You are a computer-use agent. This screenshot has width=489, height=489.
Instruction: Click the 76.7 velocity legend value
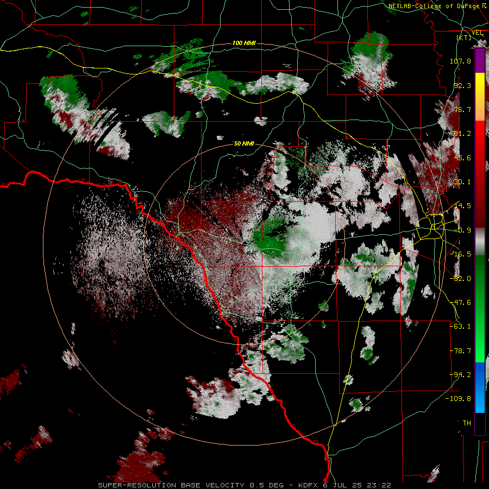(462, 109)
